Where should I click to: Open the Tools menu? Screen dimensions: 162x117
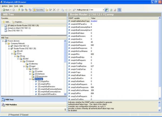[16, 6]
